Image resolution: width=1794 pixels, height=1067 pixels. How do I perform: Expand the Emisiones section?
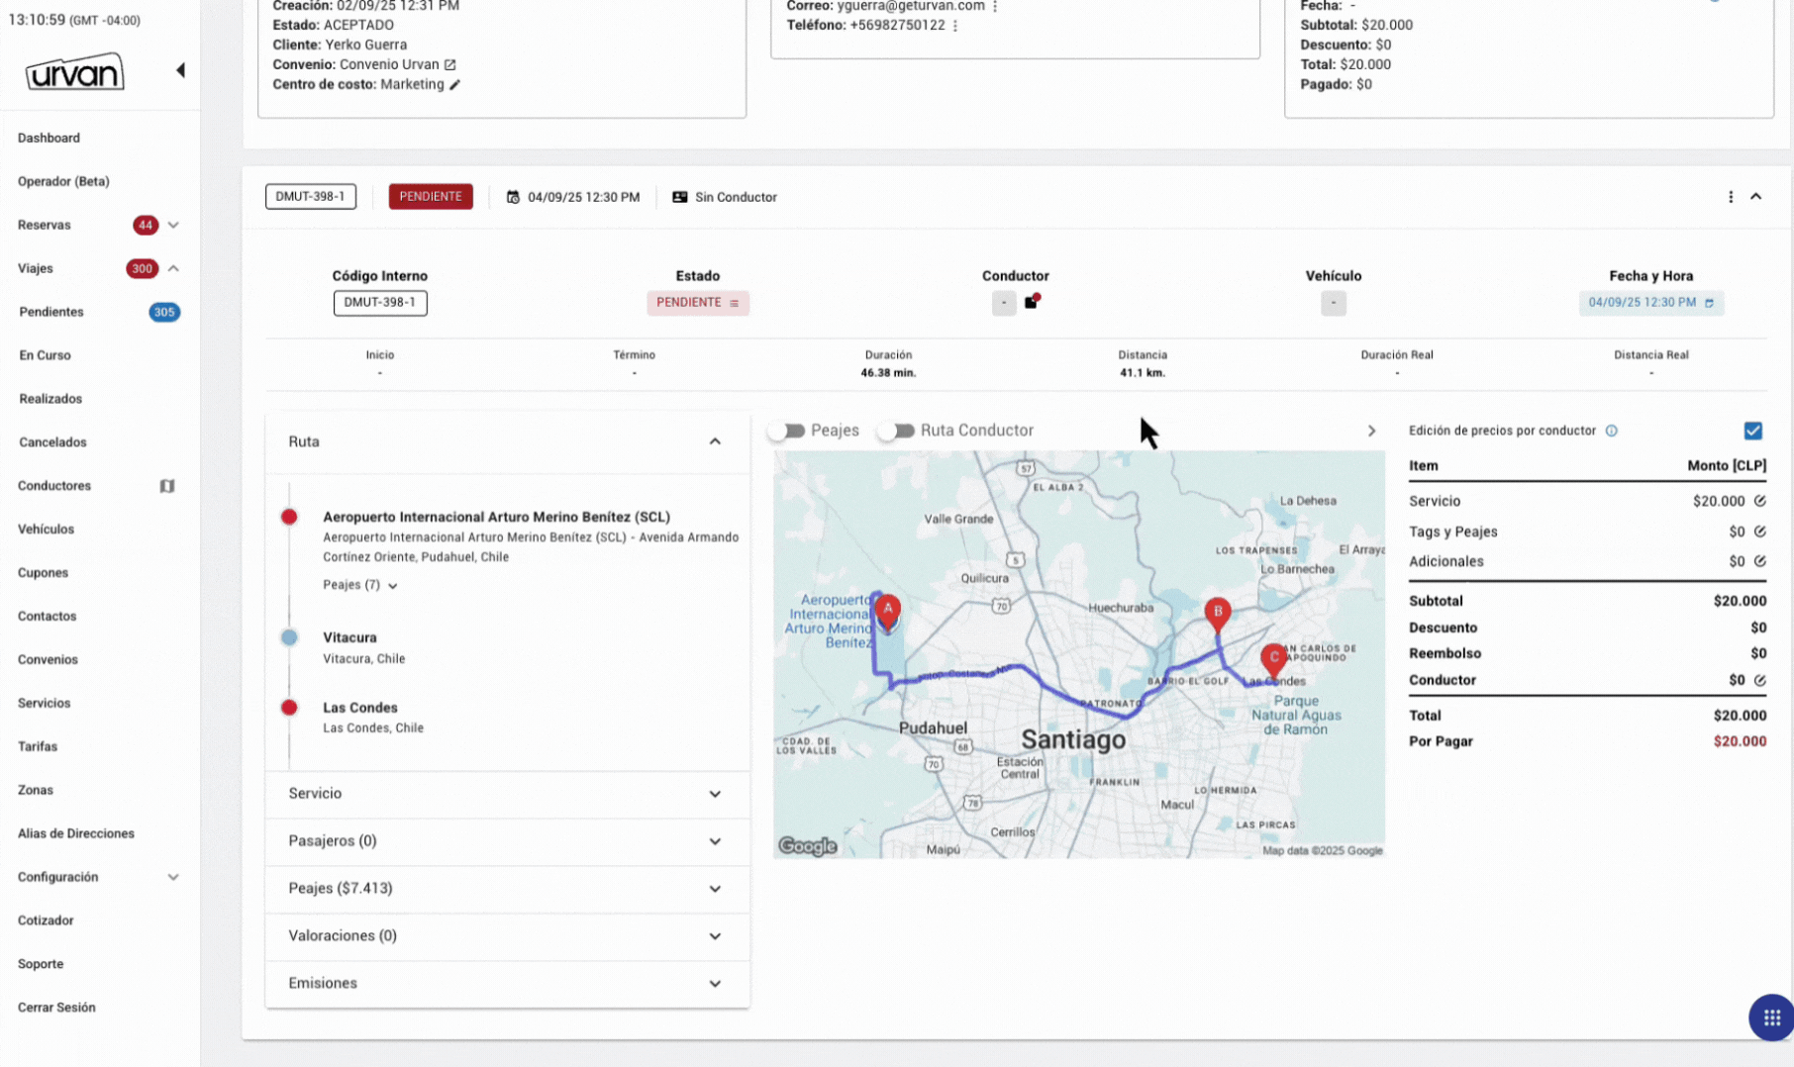pos(507,984)
